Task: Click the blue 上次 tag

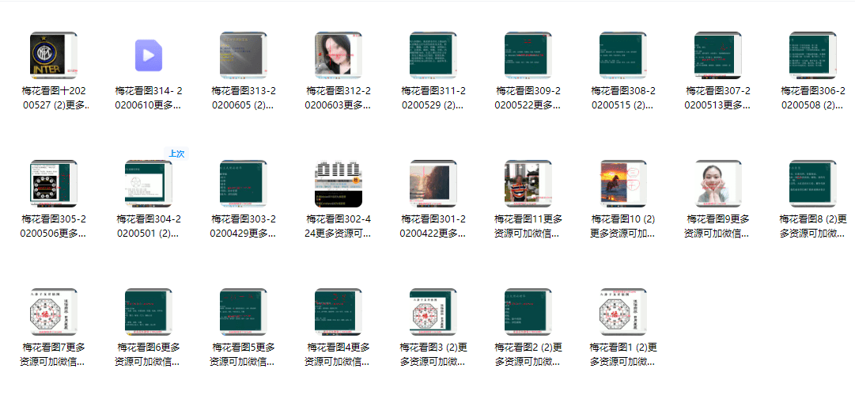Action: click(176, 154)
